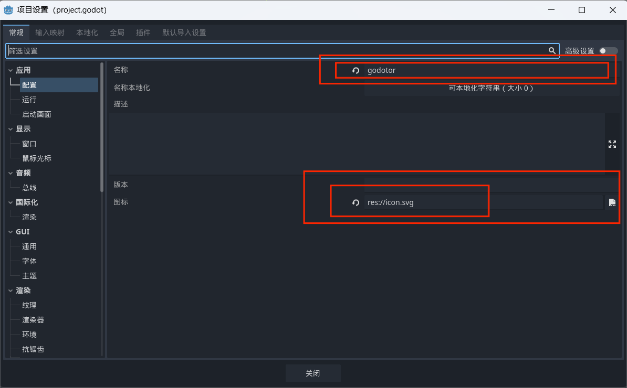Open the 本地化 tab
627x388 pixels.
tap(87, 33)
